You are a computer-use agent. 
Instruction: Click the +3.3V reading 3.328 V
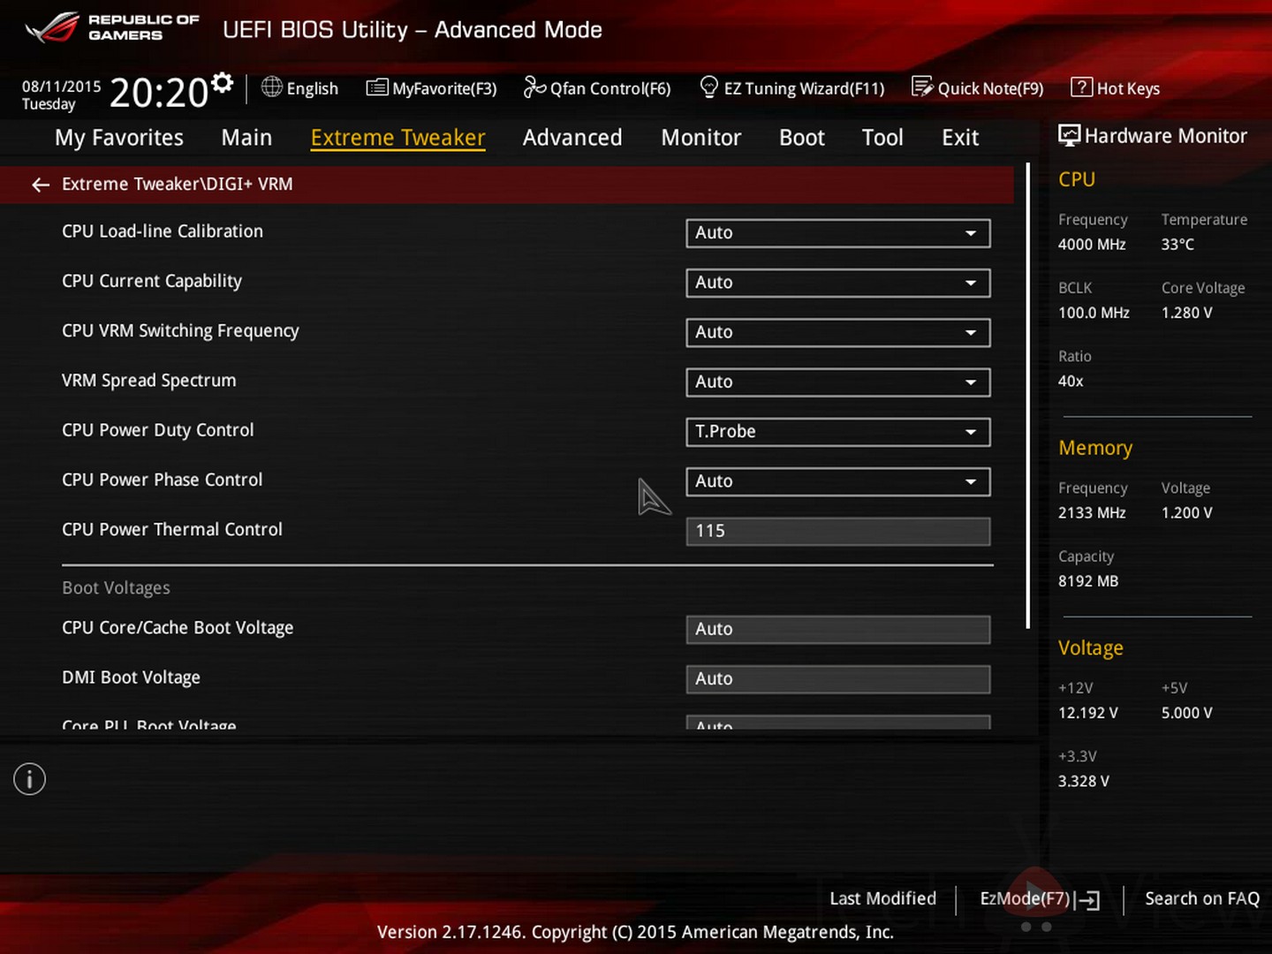coord(1084,782)
